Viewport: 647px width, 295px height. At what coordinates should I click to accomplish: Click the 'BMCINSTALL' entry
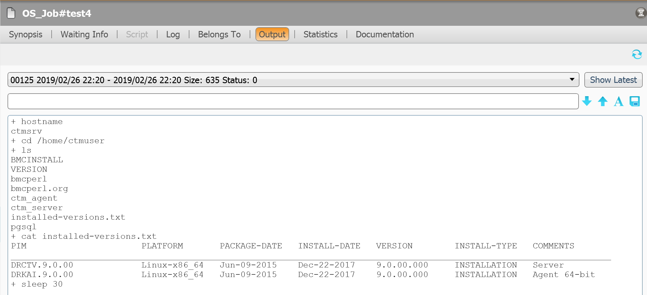click(37, 160)
